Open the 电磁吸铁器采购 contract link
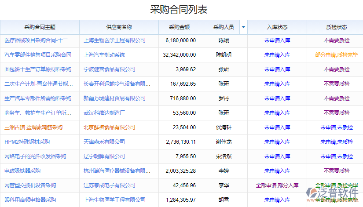This screenshot has width=363, height=207. tap(22, 171)
